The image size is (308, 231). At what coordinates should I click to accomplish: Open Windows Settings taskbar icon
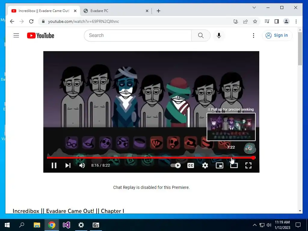coord(81,225)
